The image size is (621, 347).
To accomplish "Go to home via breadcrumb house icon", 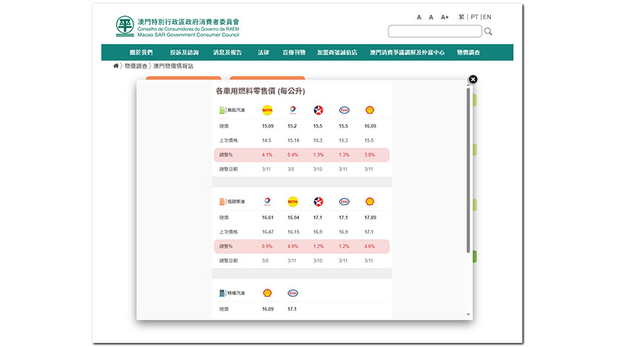I will pyautogui.click(x=116, y=66).
